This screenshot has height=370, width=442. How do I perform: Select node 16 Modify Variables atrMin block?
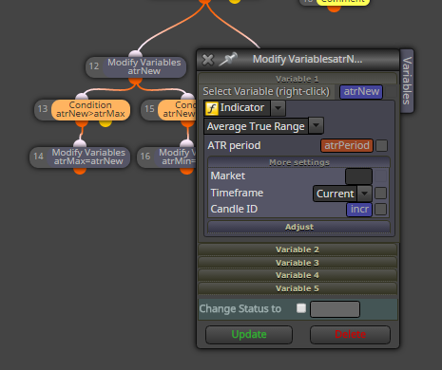(166, 157)
